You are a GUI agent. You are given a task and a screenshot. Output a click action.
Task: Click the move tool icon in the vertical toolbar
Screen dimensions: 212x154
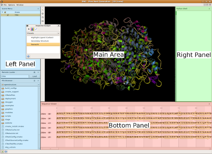tap(43, 13)
